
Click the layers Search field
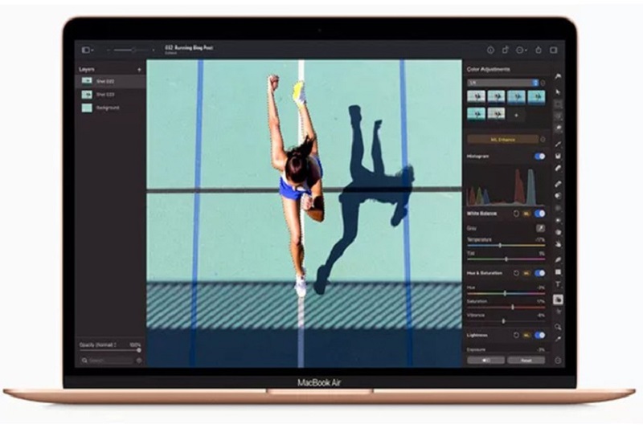[107, 361]
